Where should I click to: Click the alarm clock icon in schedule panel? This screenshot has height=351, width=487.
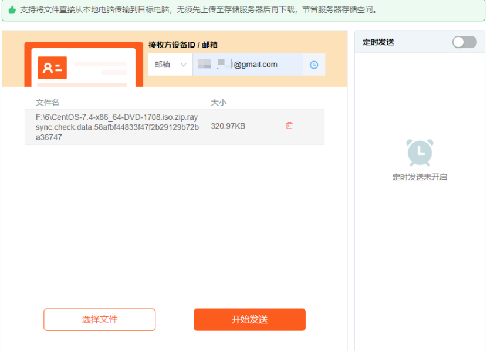(420, 153)
